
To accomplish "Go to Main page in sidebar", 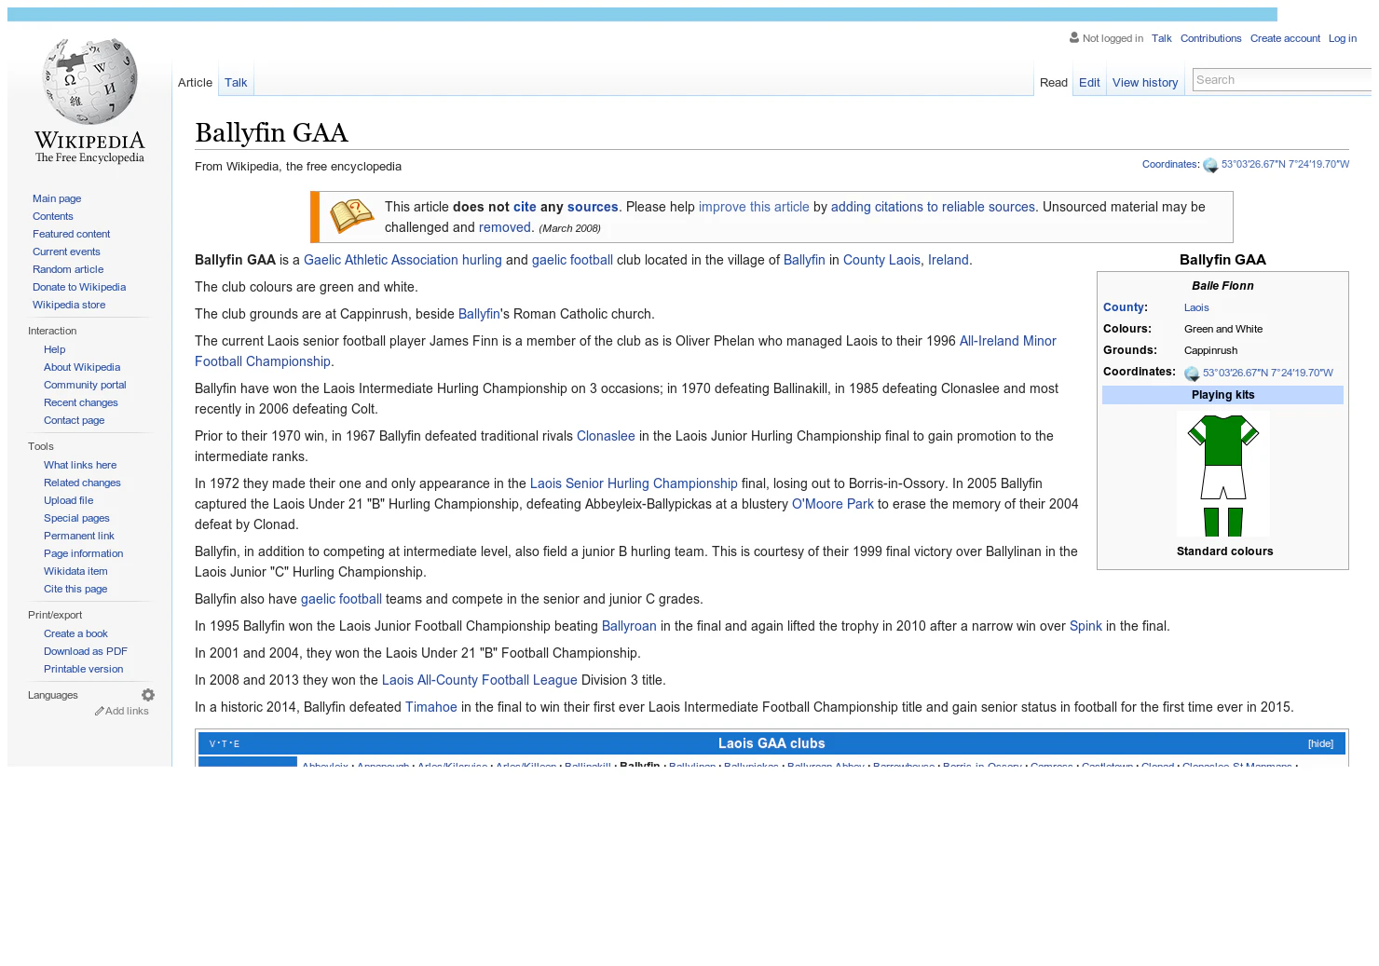I will coord(57,198).
